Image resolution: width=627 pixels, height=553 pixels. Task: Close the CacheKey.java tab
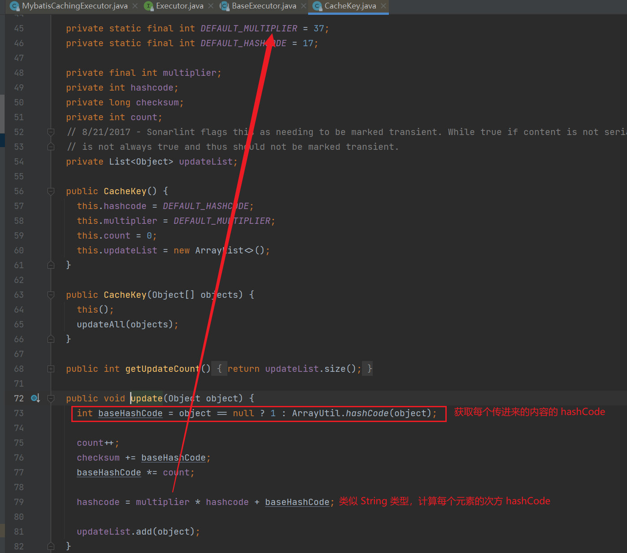pos(383,6)
